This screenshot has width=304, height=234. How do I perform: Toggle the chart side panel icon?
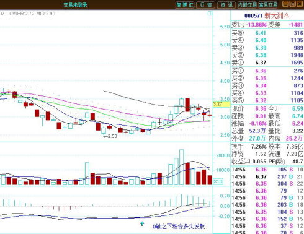210,14
